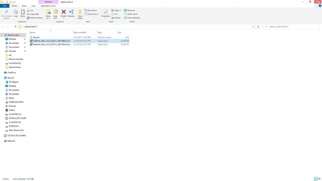The image size is (322, 181).
Task: Show file History in Open group
Action: click(116, 18)
